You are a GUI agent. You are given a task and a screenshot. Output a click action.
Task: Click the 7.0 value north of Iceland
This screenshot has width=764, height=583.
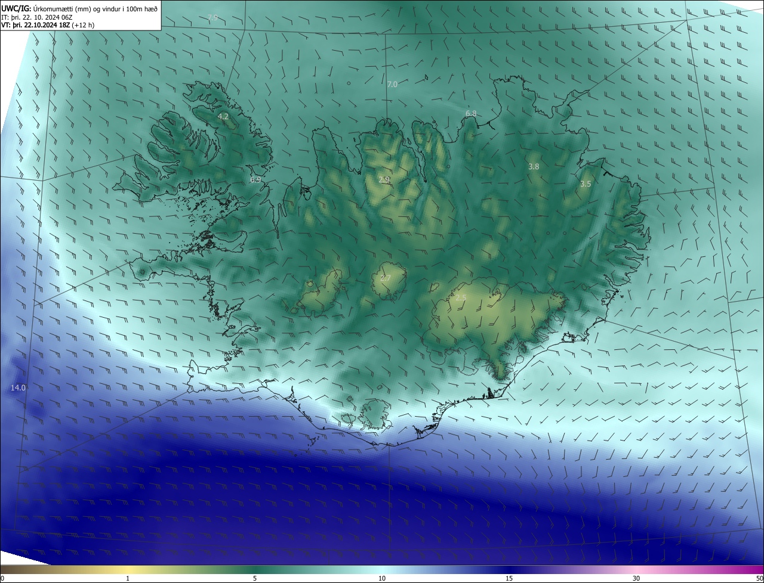[x=392, y=85]
